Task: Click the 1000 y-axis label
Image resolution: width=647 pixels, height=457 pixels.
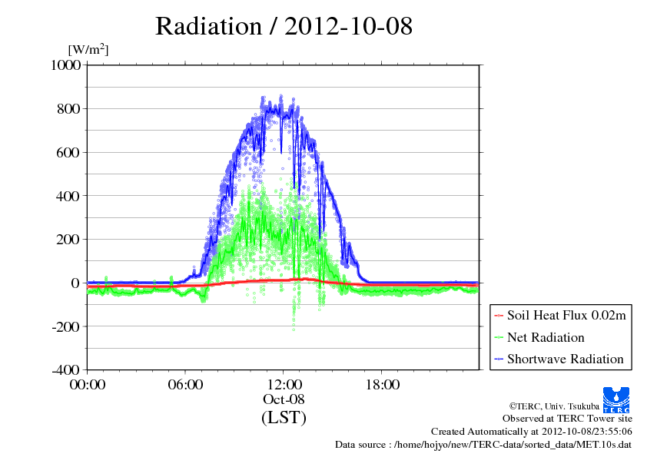Action: tap(65, 65)
